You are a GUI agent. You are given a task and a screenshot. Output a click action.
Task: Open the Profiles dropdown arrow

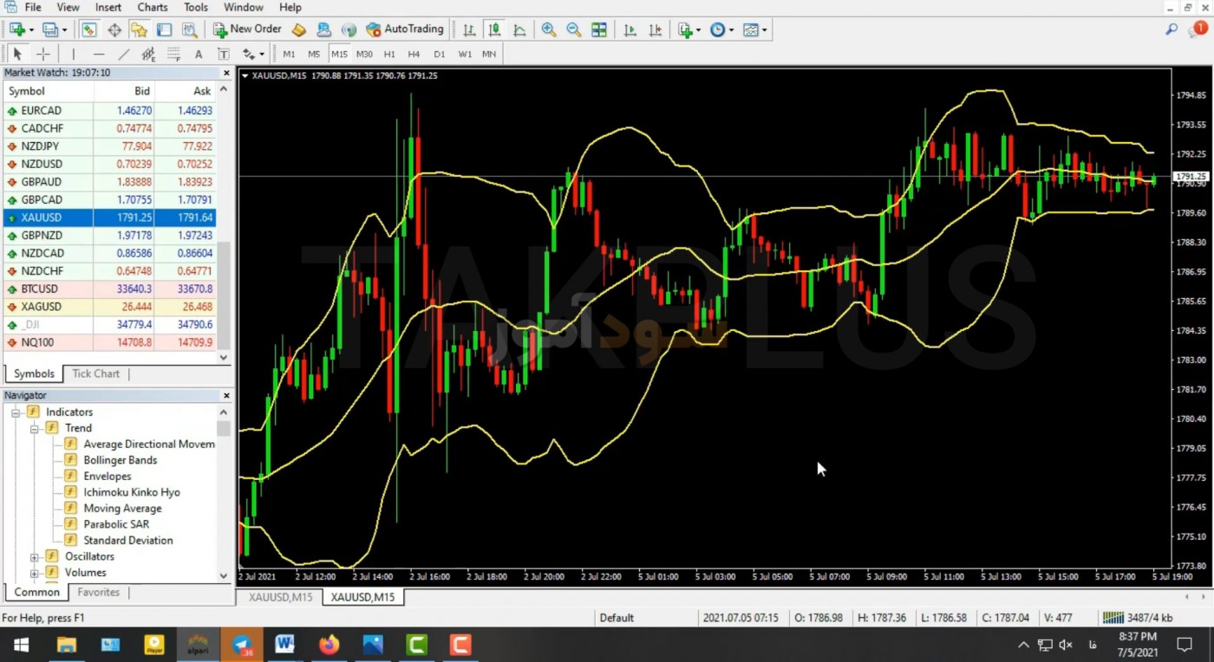pos(64,30)
